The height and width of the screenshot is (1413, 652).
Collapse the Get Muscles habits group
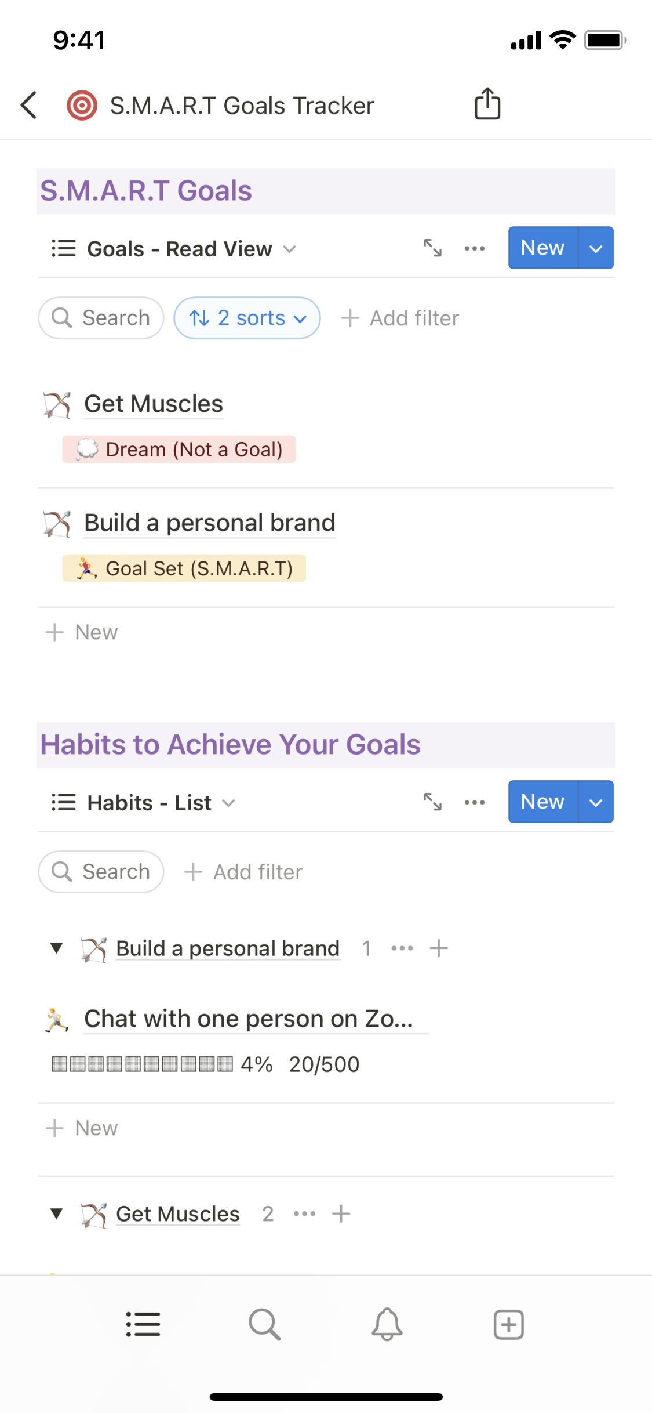56,1213
